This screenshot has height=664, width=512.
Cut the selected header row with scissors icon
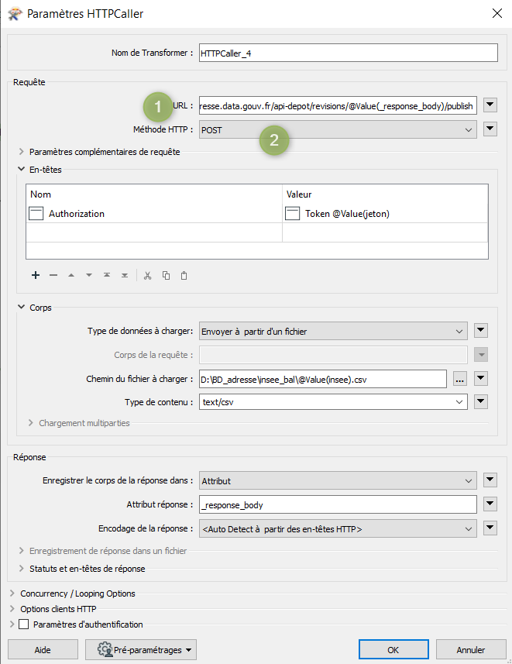(x=147, y=276)
